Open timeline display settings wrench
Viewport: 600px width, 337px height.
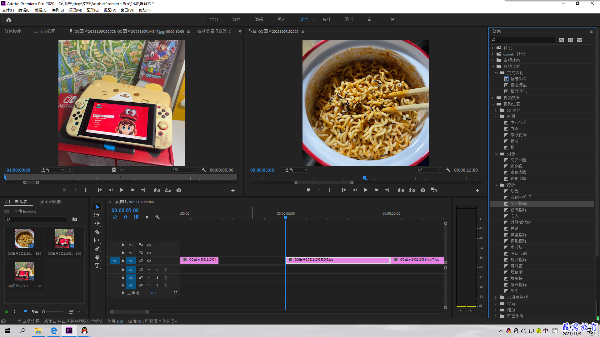[x=157, y=217]
